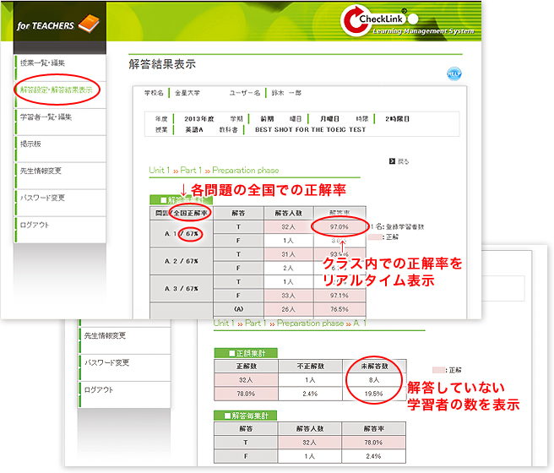554x473 pixels.
Task: Click the 8人 unanswered count cell
Action: pyautogui.click(x=374, y=380)
